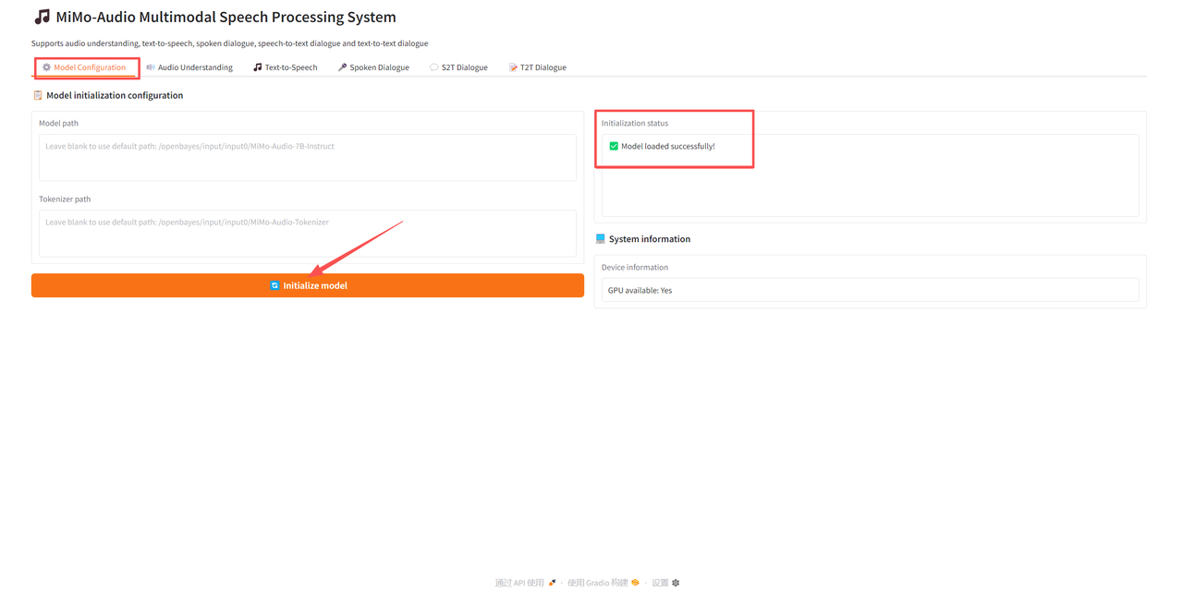Click the music note icon on Text-to-Speech

click(x=258, y=67)
